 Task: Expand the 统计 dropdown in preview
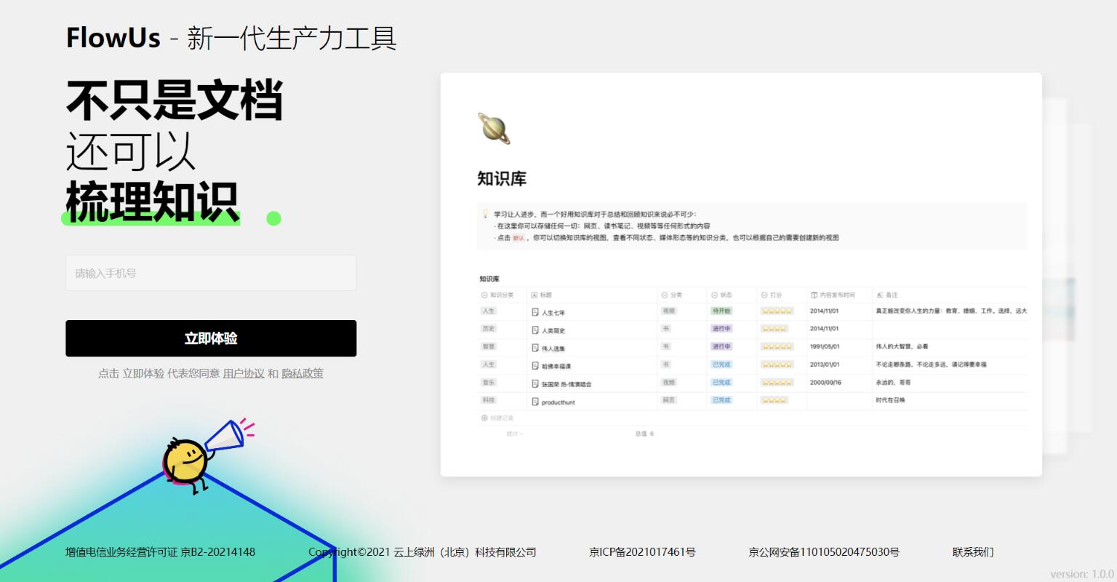click(x=515, y=434)
